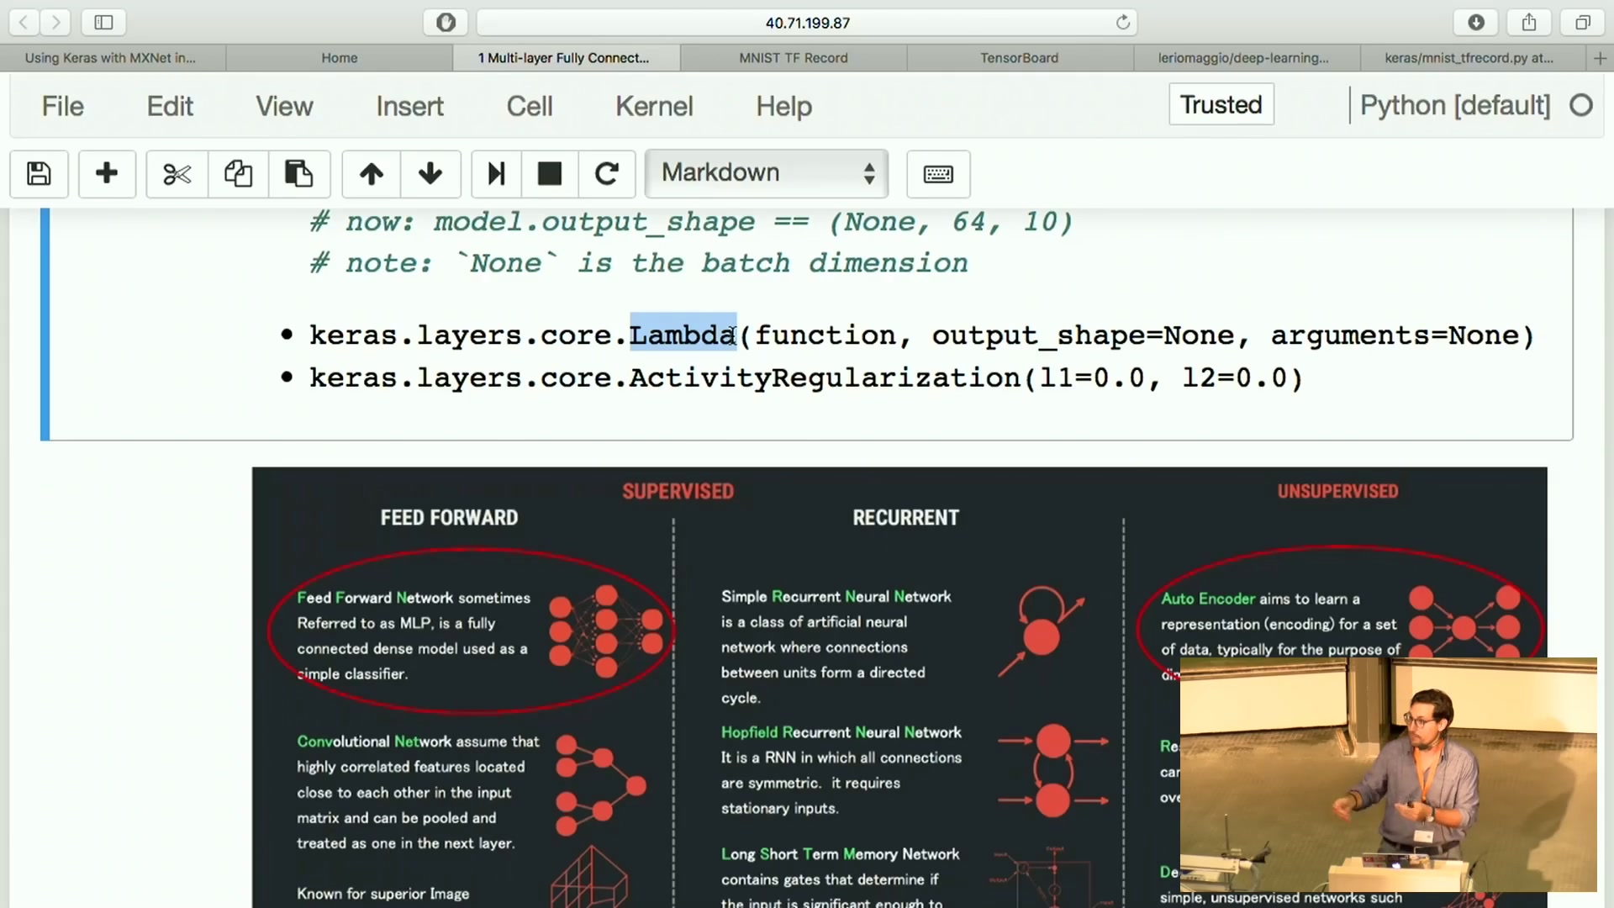The width and height of the screenshot is (1614, 908).
Task: Reload the page using the refresh icon
Action: tap(1122, 23)
